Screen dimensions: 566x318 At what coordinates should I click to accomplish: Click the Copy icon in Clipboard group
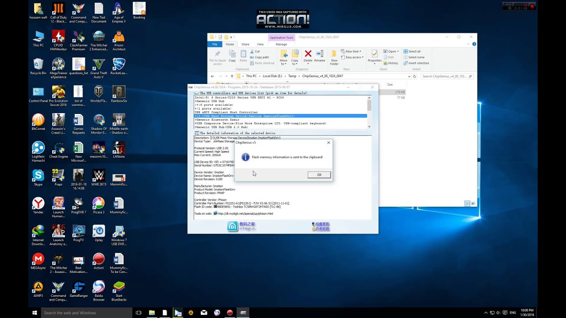[232, 54]
